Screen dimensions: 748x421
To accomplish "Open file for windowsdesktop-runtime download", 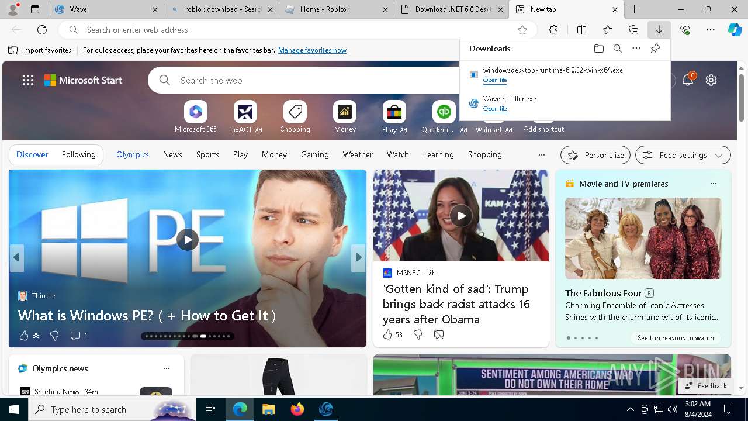I will [494, 80].
